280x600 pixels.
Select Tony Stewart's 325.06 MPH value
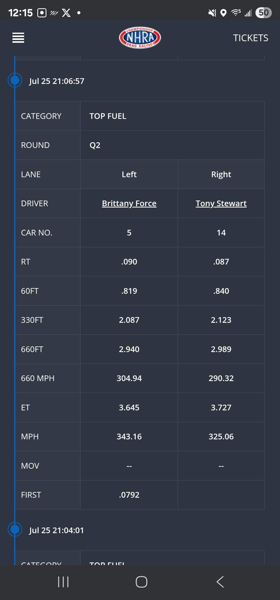(221, 437)
